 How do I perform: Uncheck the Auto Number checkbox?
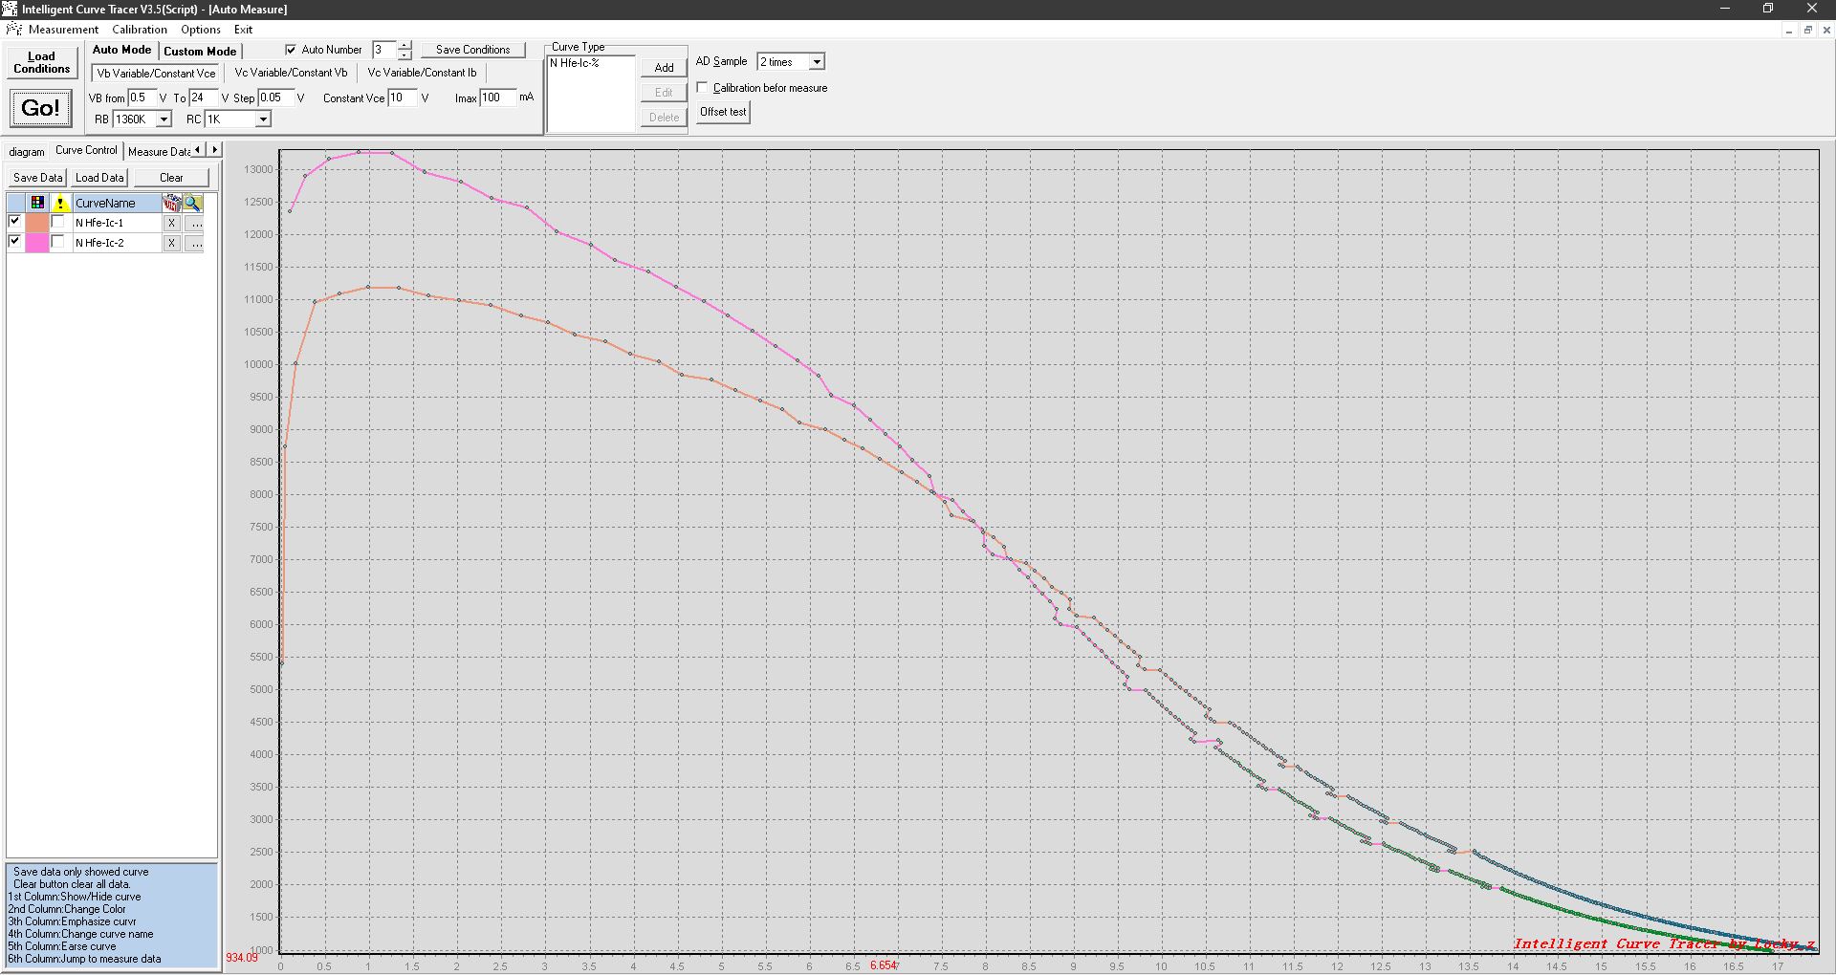pos(291,50)
